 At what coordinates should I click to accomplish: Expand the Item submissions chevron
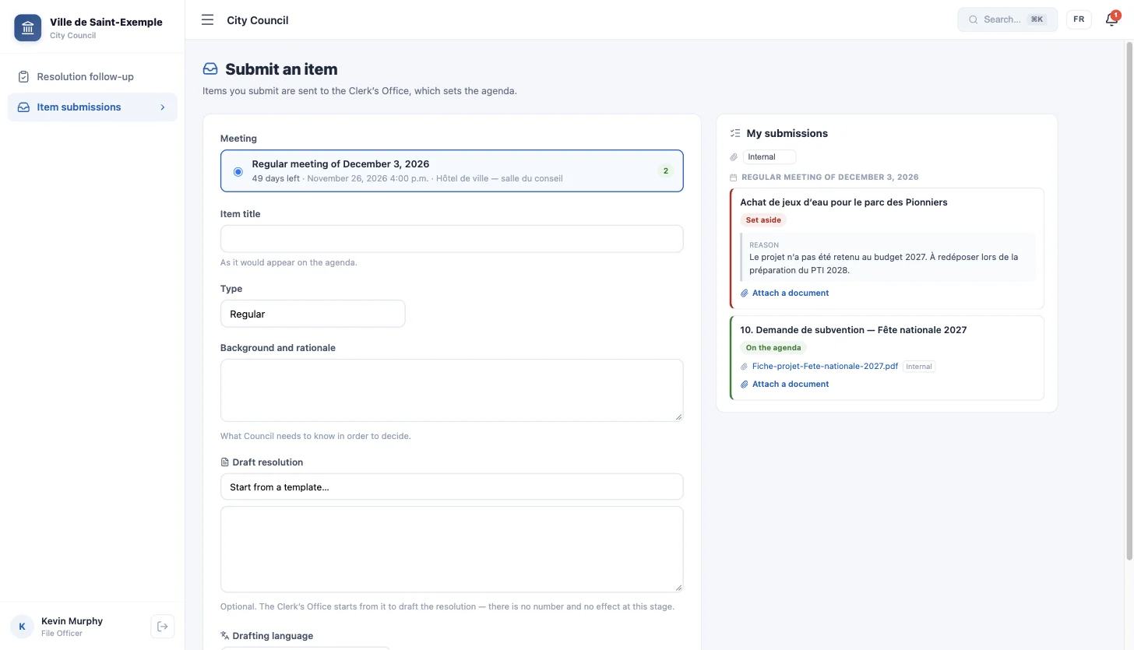tap(163, 107)
